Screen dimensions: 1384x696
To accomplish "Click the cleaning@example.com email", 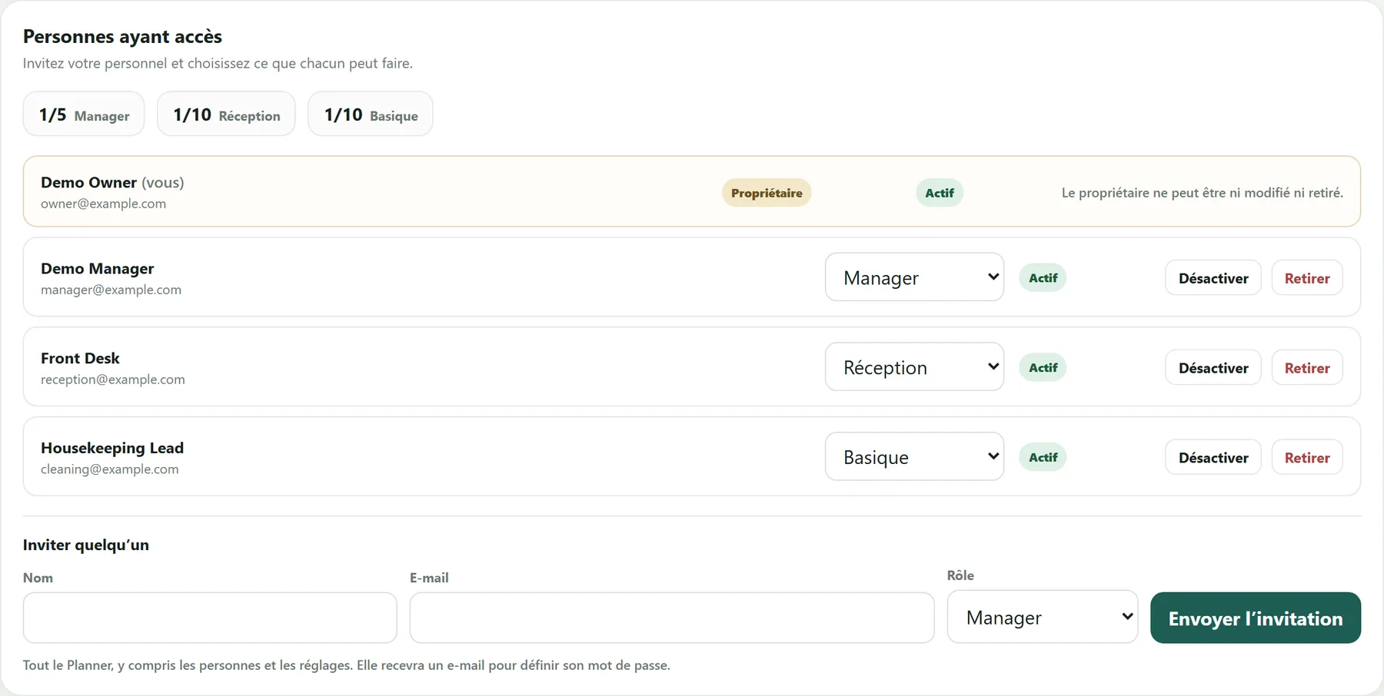I will coord(110,469).
